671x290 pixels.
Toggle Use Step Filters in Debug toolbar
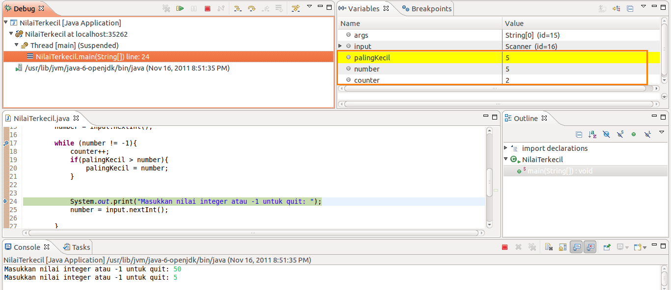pyautogui.click(x=295, y=8)
